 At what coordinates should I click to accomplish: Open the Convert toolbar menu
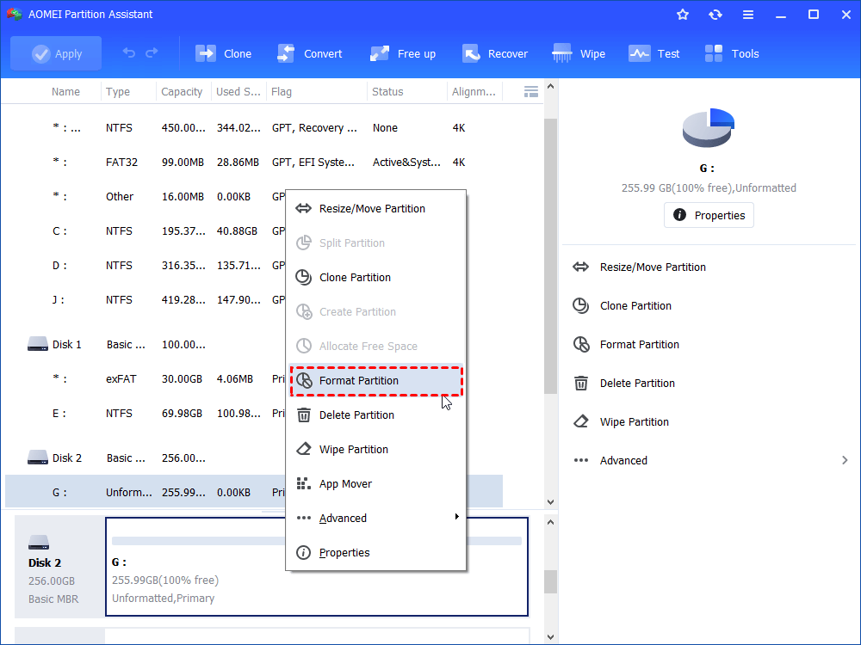coord(310,53)
